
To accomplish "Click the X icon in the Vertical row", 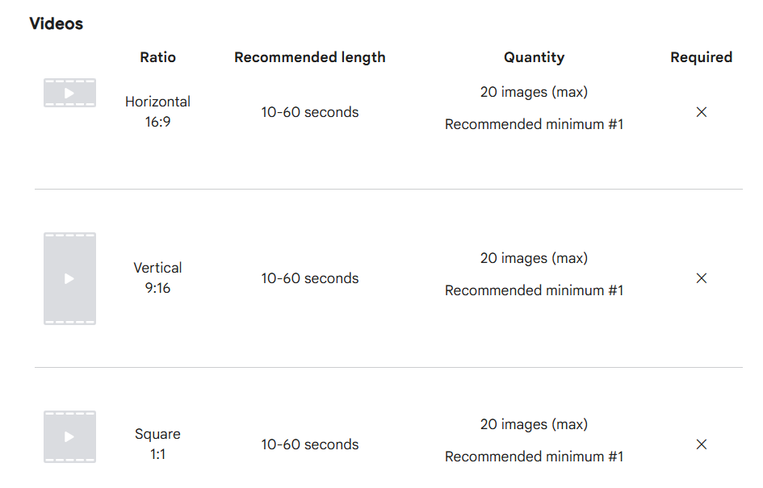I will point(702,278).
